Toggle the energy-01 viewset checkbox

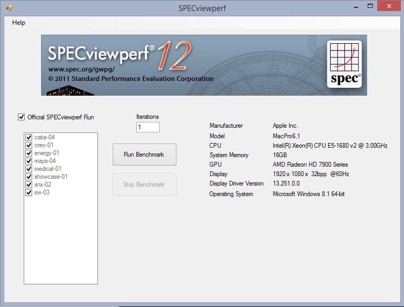(x=28, y=153)
